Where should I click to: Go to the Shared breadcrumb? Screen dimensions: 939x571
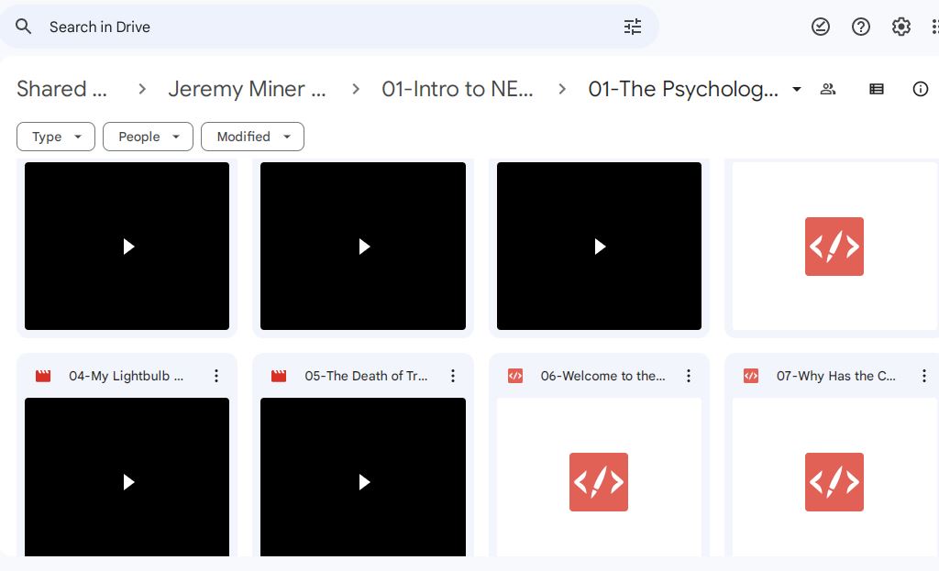62,89
